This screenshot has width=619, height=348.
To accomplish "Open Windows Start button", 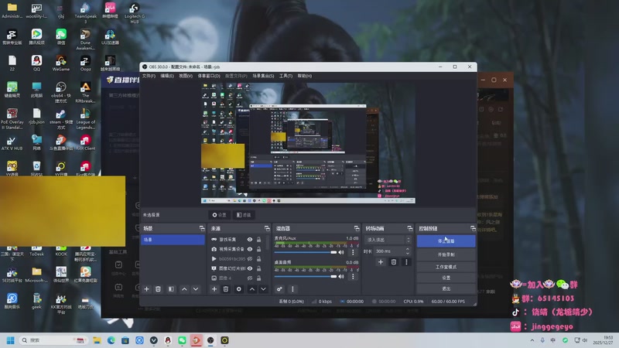I will click(11, 340).
